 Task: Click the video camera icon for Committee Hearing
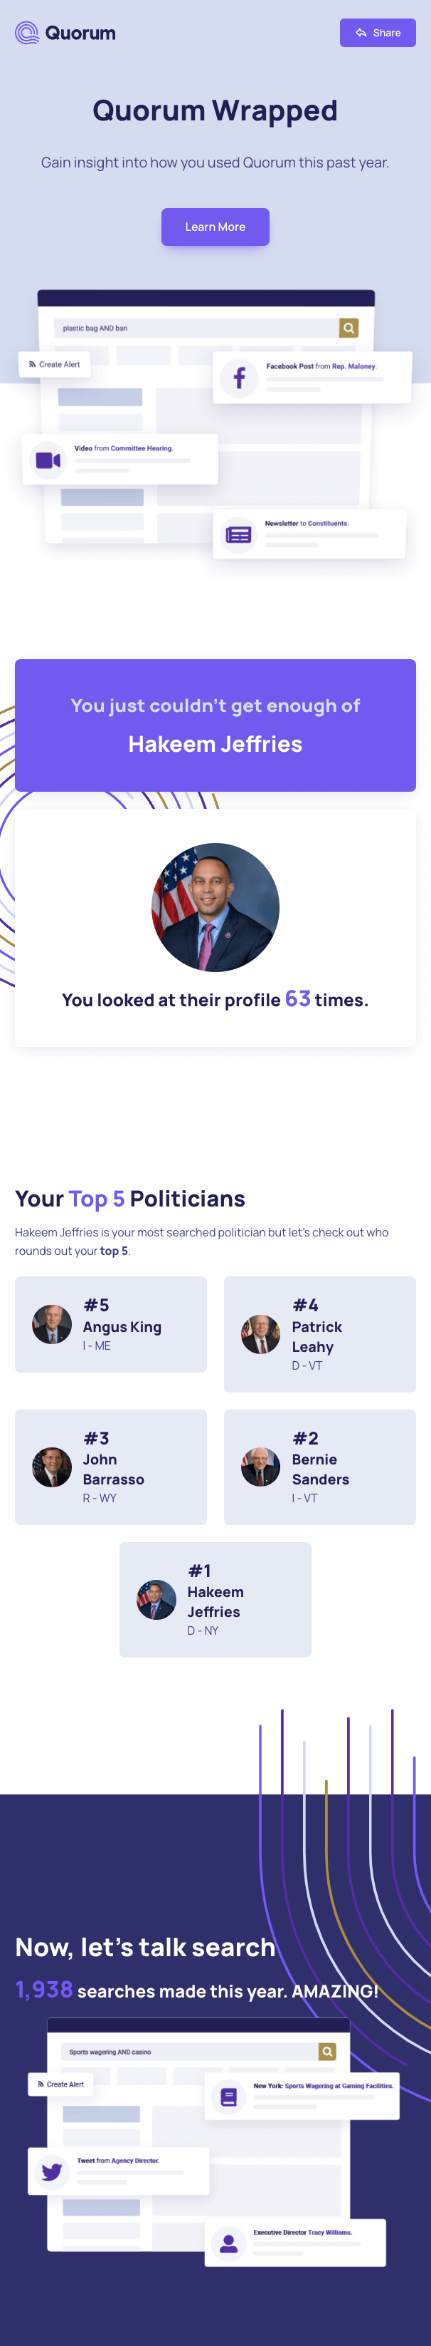pos(48,460)
